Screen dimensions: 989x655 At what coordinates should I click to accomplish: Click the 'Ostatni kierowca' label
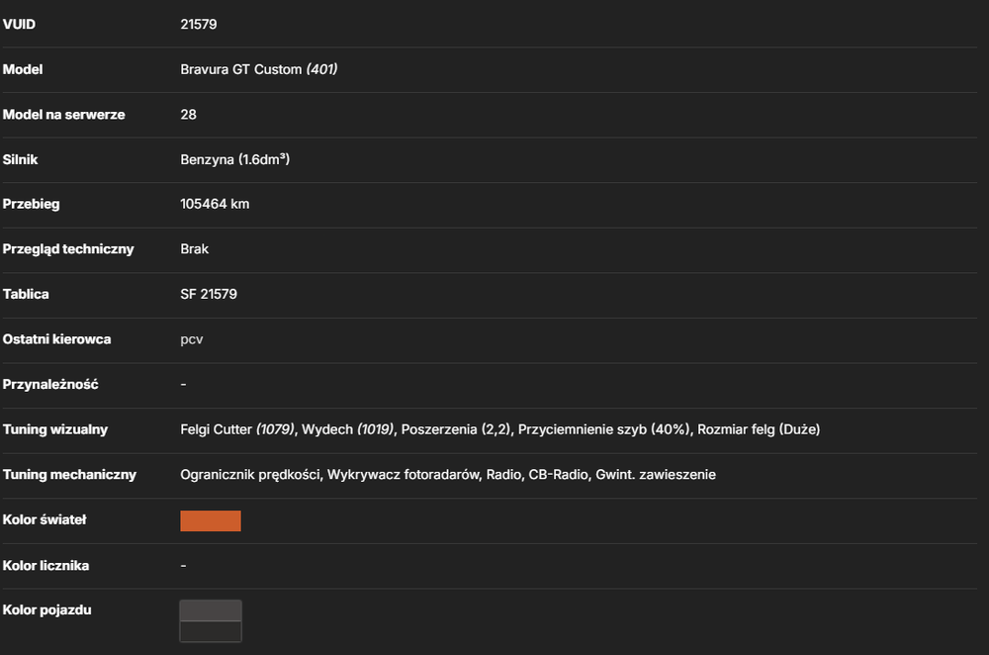(x=56, y=339)
